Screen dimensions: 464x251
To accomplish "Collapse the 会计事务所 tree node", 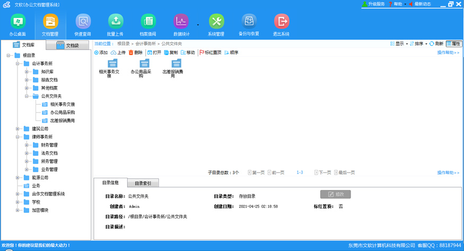I will pos(17,63).
